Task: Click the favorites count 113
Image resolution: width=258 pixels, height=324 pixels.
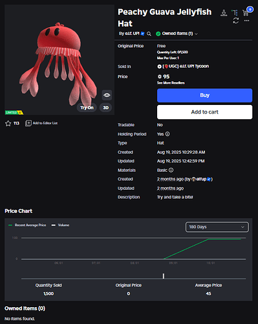Action: pos(16,123)
